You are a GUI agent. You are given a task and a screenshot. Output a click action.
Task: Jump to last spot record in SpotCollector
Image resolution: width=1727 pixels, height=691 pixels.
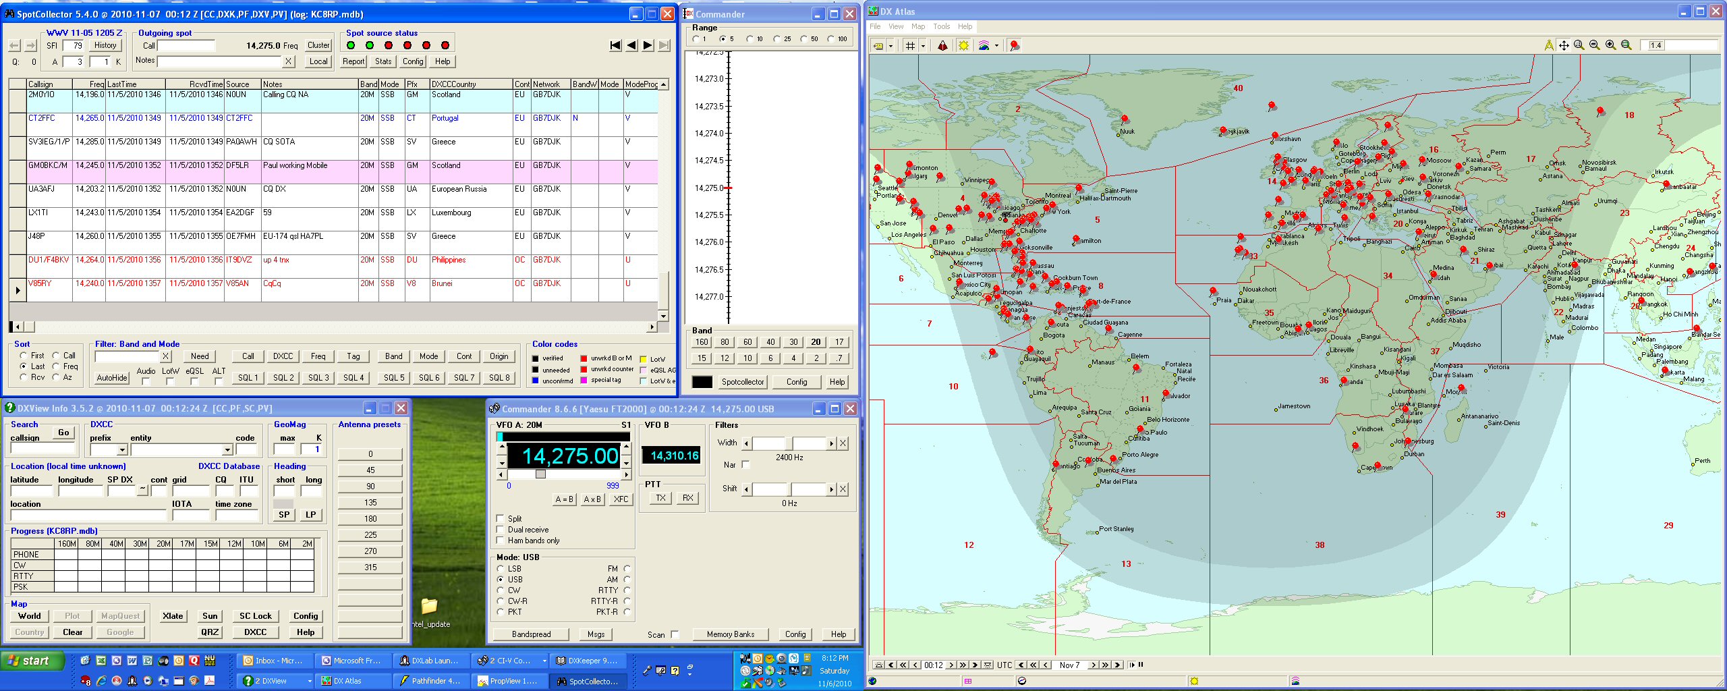pos(664,45)
